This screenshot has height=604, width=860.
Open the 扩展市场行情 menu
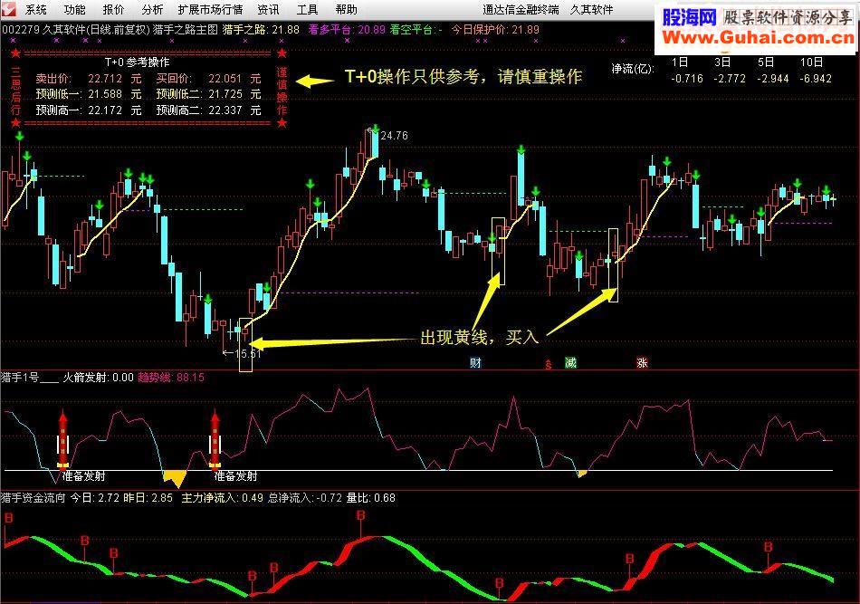click(210, 9)
